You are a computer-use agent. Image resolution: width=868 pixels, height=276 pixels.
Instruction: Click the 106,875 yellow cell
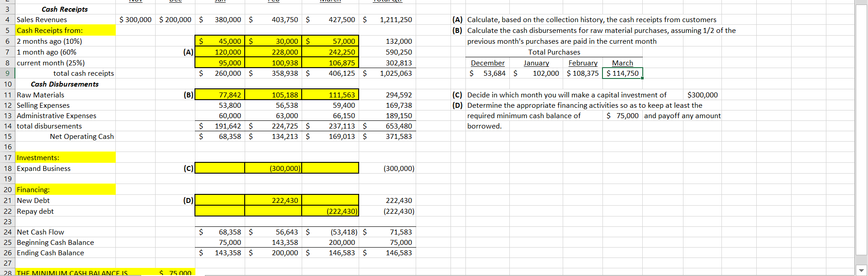(x=330, y=63)
